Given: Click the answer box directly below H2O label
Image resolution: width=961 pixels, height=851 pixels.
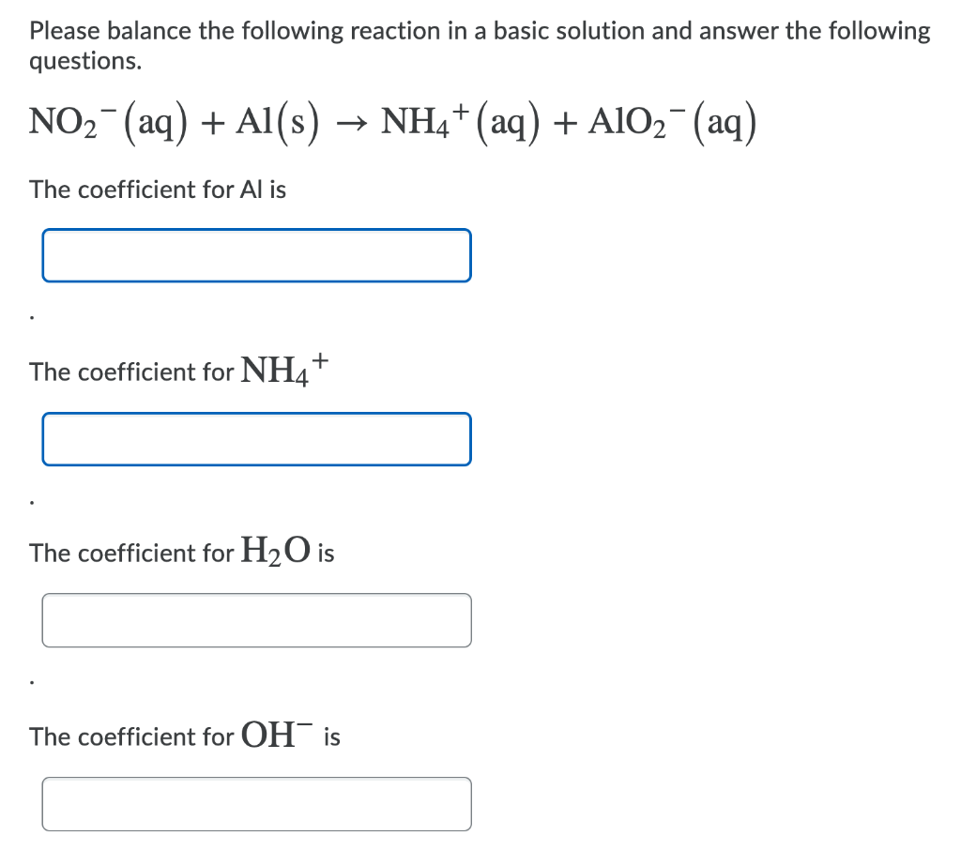Looking at the screenshot, I should (x=256, y=620).
